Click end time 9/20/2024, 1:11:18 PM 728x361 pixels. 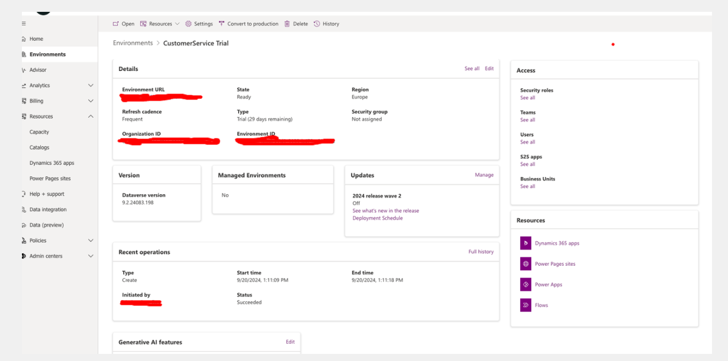pyautogui.click(x=377, y=280)
